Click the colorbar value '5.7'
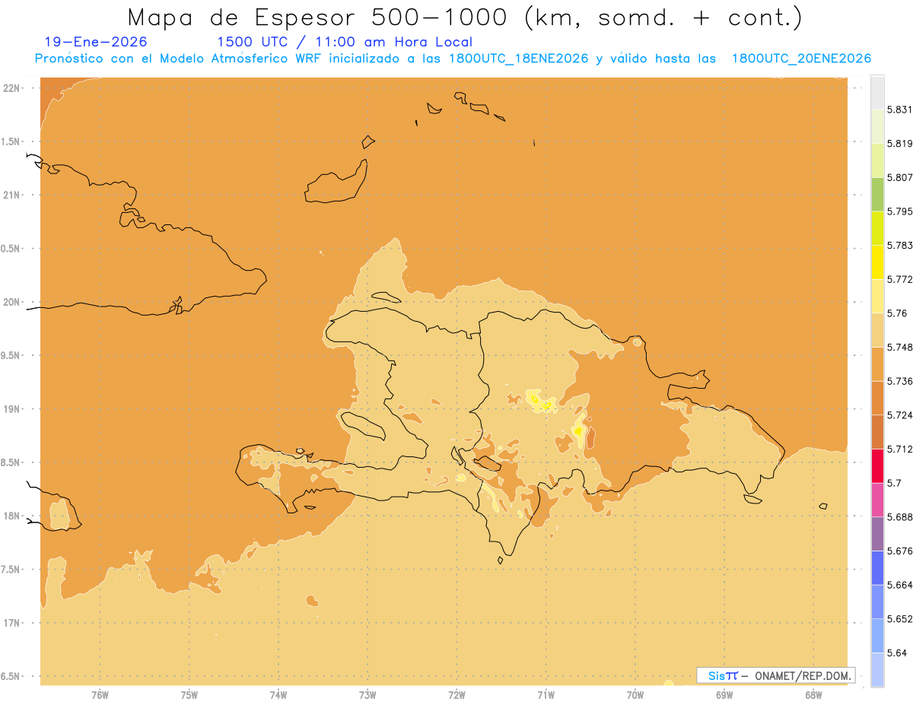Screen dimensions: 913x705 [x=894, y=483]
